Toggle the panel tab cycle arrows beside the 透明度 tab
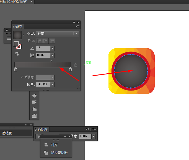189x160 pixels. 36,130
